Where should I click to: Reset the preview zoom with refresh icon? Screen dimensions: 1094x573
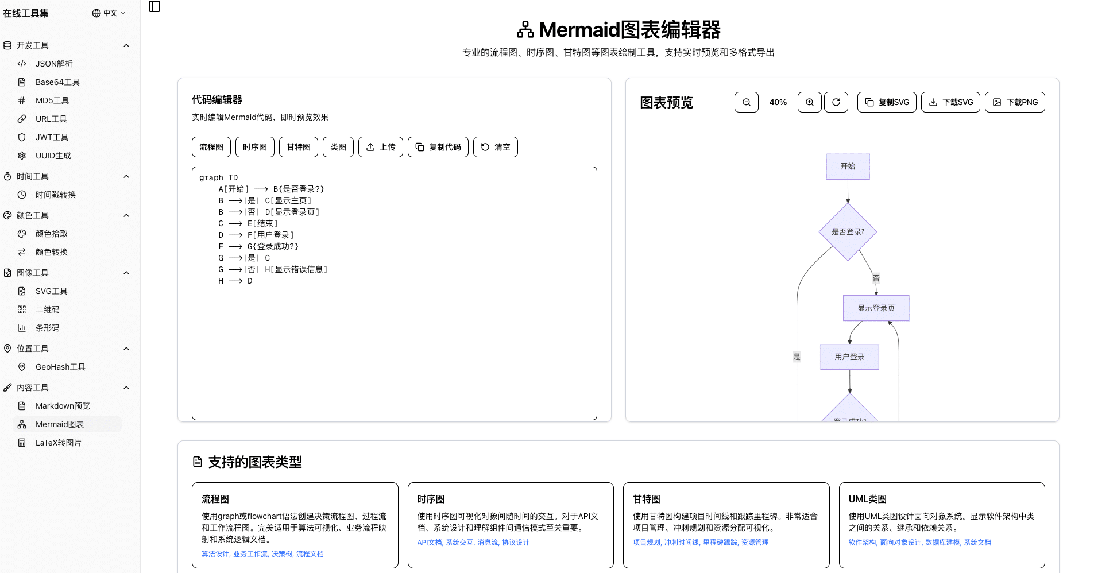point(836,102)
